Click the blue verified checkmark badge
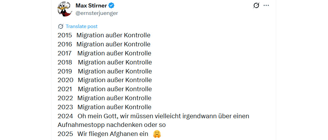Viewport: 328px width, 140px height. pos(111,5)
